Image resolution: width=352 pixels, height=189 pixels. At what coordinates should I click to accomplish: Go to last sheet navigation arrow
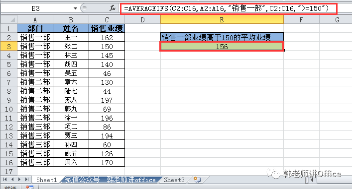point(27,180)
